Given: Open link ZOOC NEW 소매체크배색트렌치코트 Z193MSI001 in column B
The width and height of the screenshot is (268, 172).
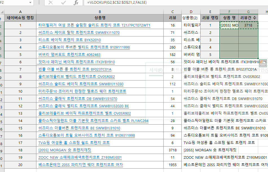Looking at the screenshot, I should pyautogui.click(x=80, y=157).
